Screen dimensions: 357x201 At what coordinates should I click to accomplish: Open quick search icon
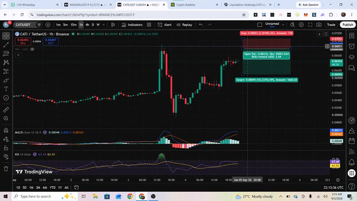[x=292, y=25]
